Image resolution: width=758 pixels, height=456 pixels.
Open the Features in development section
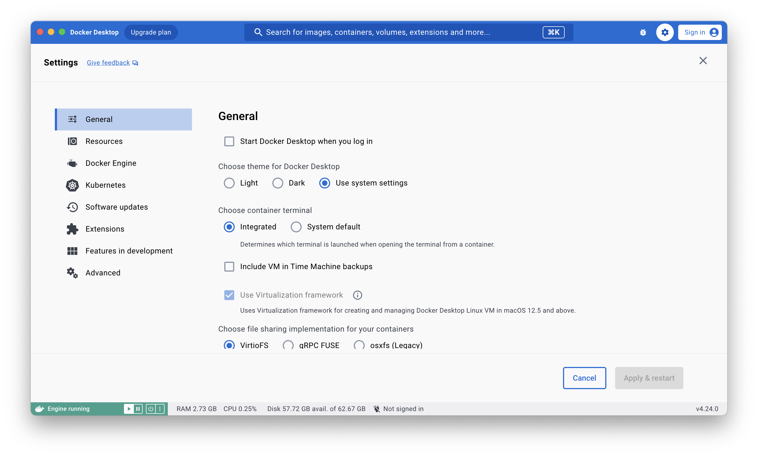(x=129, y=251)
